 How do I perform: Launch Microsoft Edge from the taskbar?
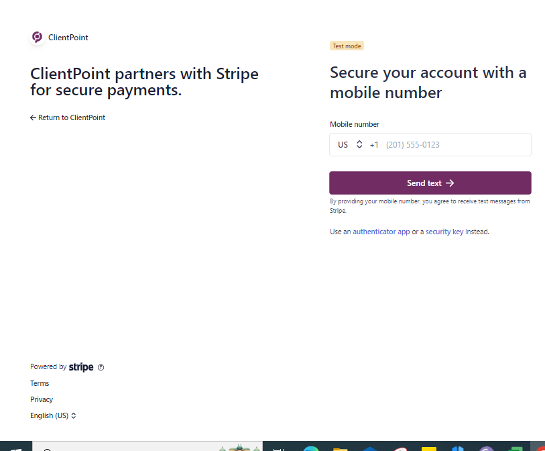[x=311, y=448]
